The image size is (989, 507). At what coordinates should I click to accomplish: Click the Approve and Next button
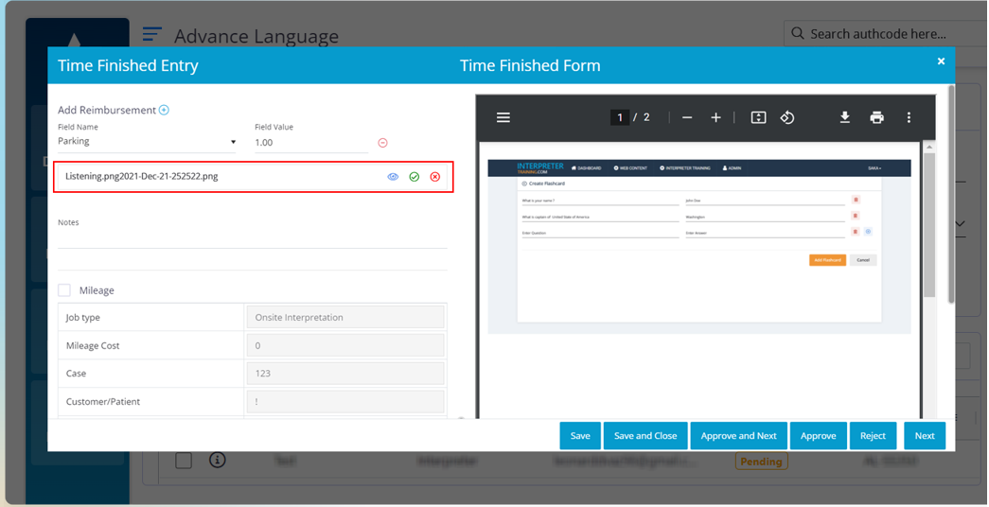click(738, 436)
